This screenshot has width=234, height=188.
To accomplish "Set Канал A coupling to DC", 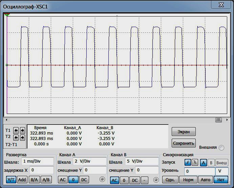I will tap(84, 180).
